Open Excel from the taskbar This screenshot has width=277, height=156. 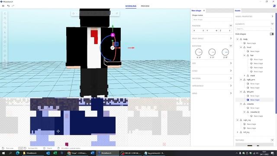pyautogui.click(x=55, y=153)
